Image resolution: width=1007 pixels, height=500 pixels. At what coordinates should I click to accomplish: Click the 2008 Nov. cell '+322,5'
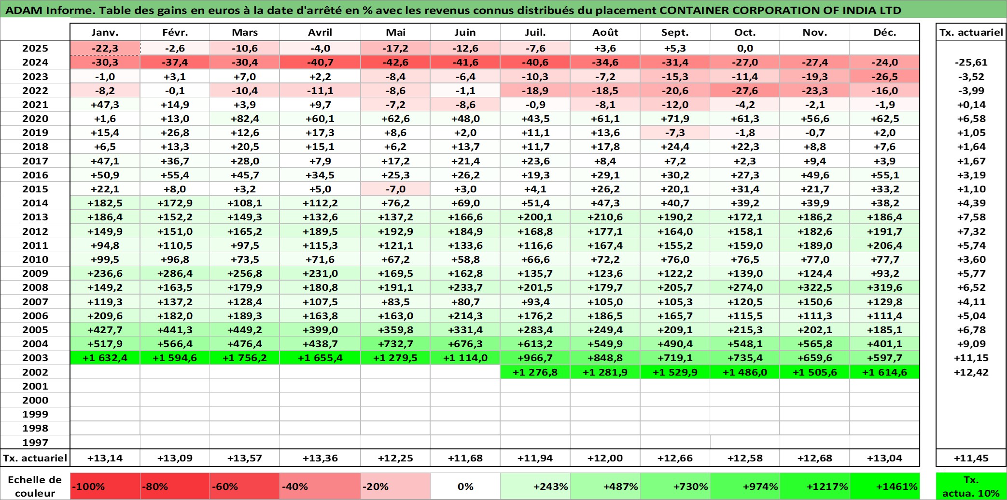(x=815, y=287)
